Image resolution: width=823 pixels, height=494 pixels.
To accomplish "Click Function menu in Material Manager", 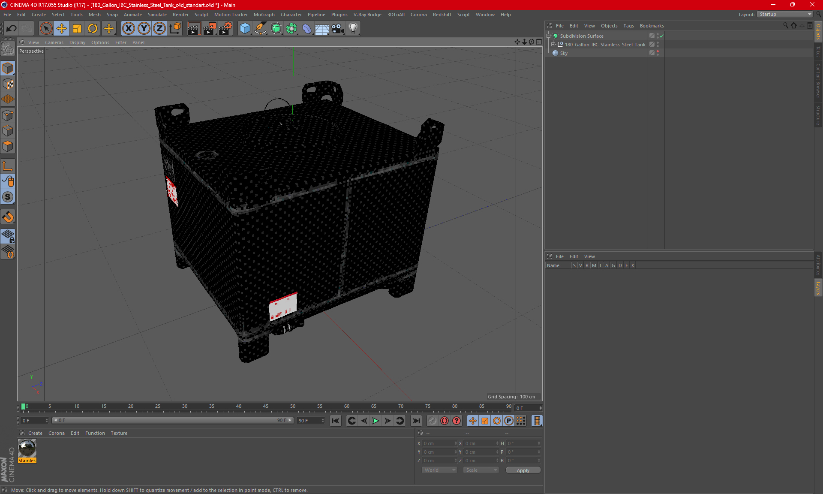I will [x=95, y=433].
